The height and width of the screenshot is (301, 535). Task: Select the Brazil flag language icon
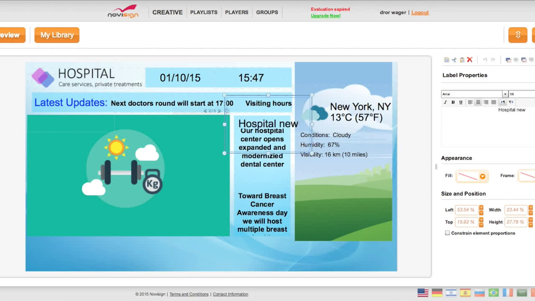tap(494, 293)
